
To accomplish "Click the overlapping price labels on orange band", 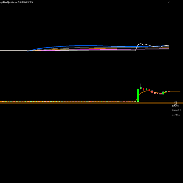I will [175, 103].
